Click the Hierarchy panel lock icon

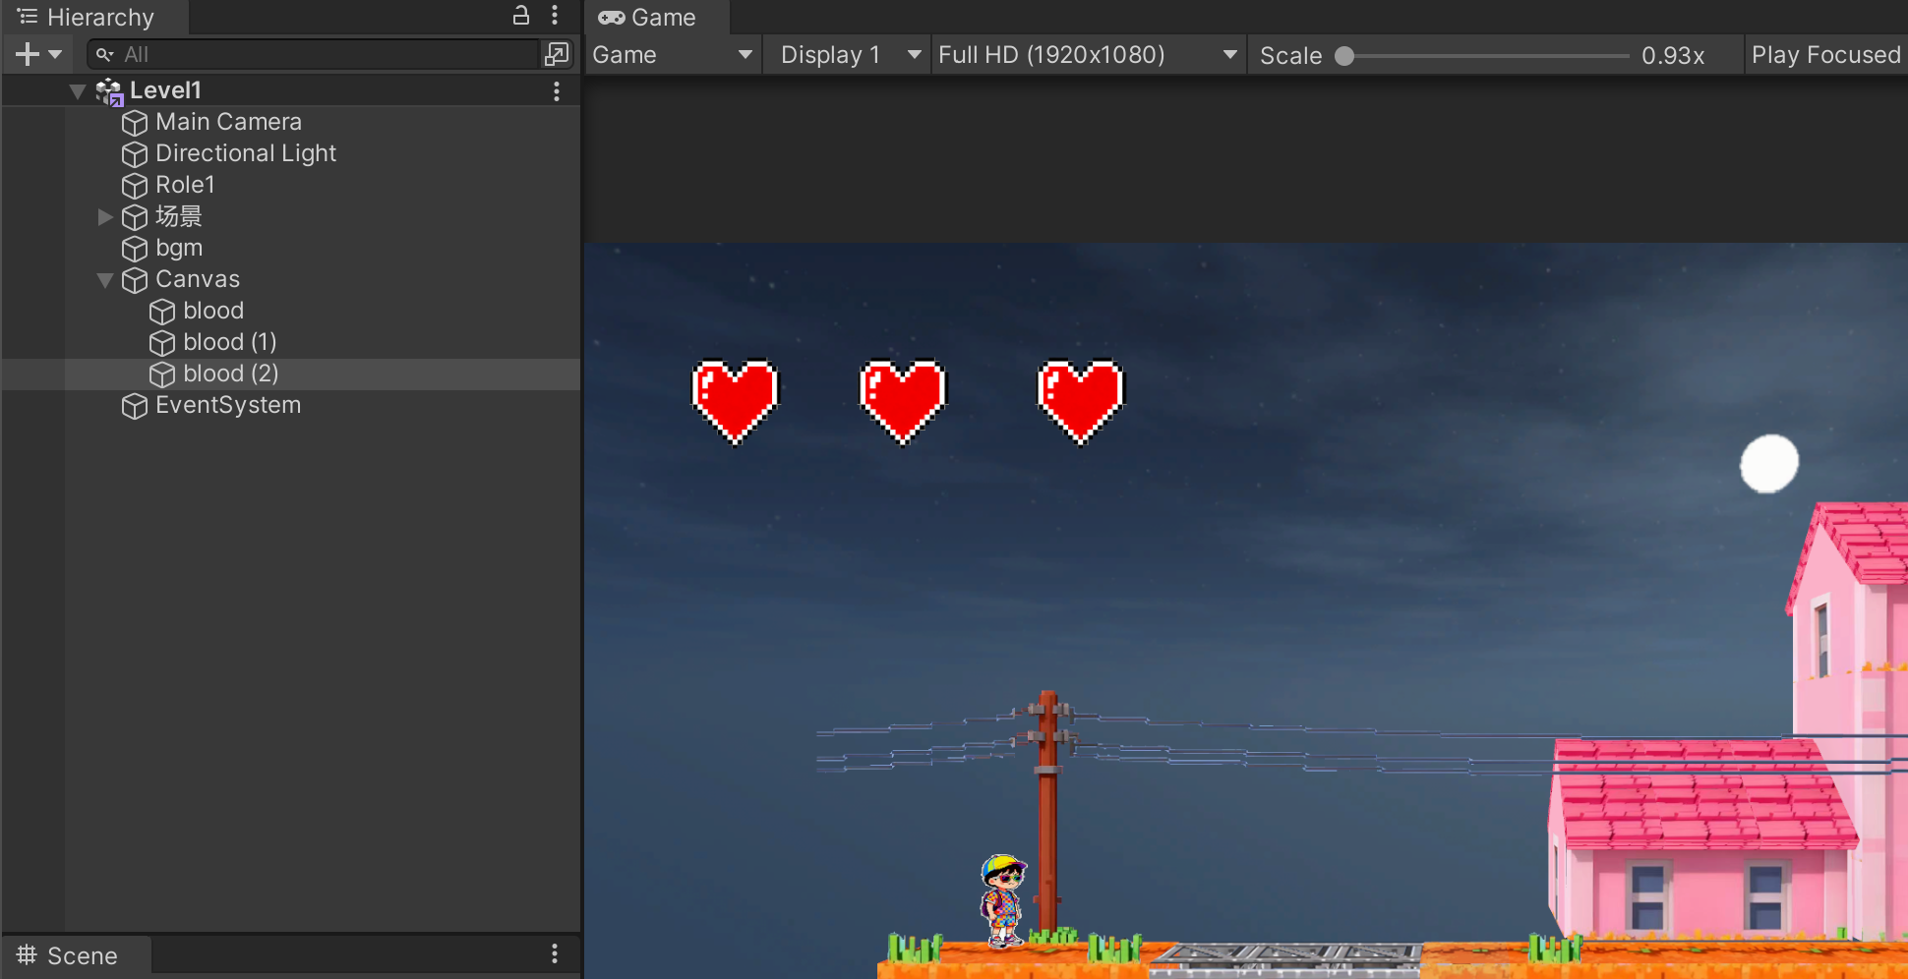[521, 16]
